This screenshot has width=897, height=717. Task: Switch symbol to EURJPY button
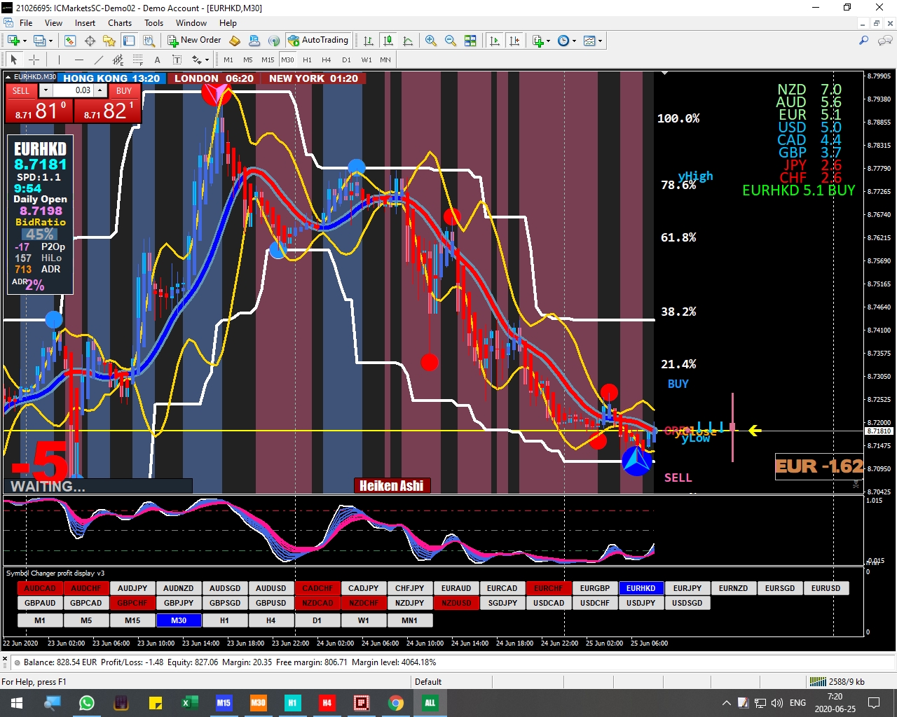(687, 588)
